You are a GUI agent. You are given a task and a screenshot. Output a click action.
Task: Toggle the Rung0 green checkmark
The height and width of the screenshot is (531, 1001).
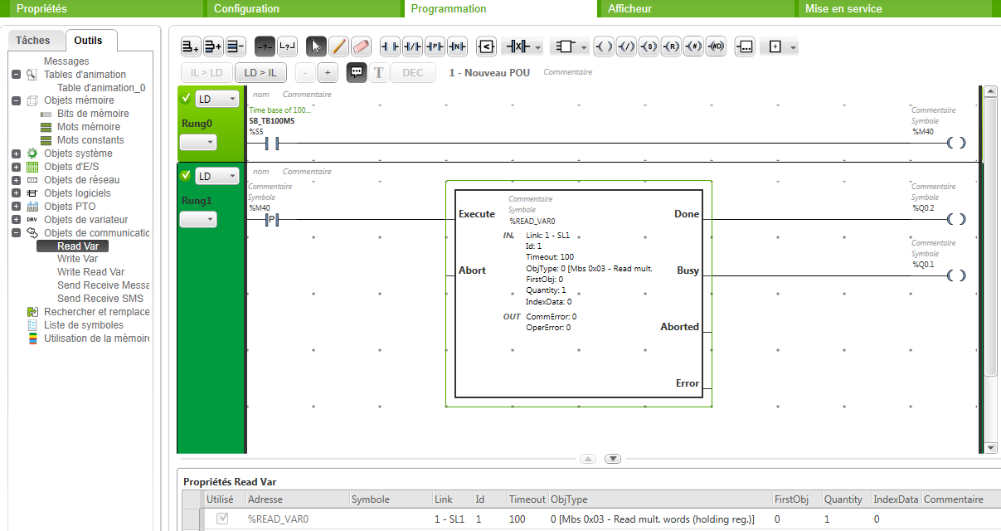pos(187,99)
